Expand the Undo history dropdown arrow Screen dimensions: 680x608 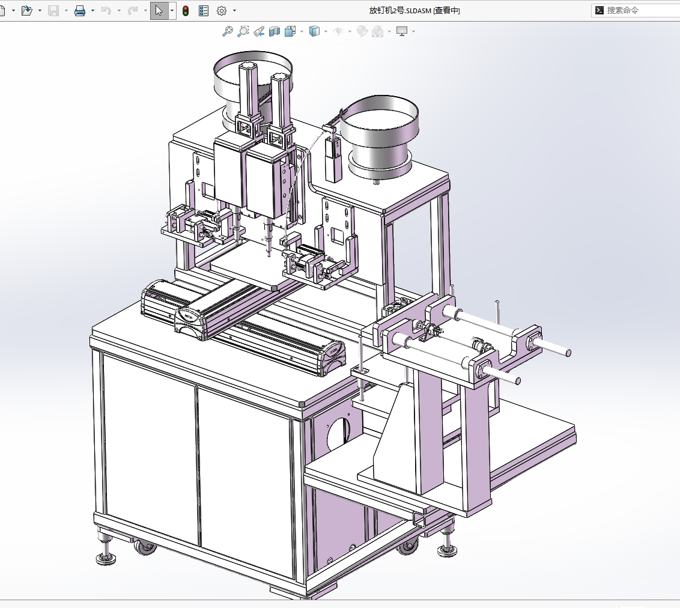click(x=119, y=10)
